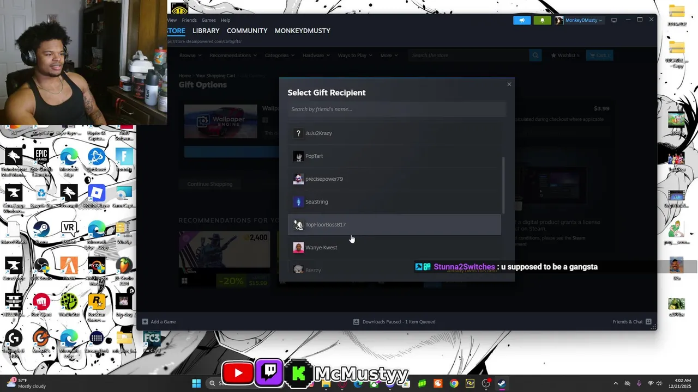The width and height of the screenshot is (698, 392).
Task: Open weather widget showing 57°F
Action: (26, 383)
